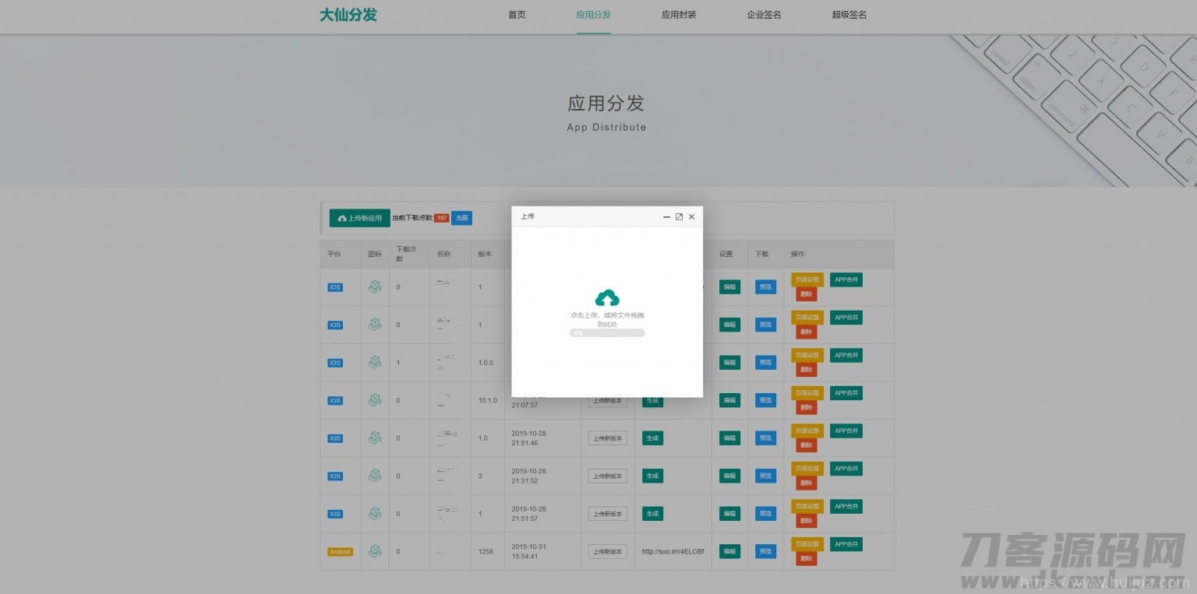Click 生成 in the 21:51:57 row
Viewport: 1197px width, 594px height.
652,514
